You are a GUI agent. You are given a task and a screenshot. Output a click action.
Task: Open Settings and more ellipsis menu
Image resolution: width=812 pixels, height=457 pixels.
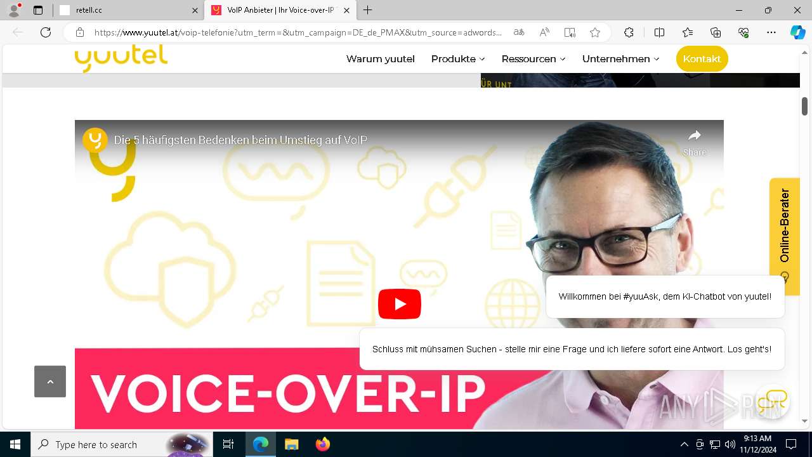point(771,32)
